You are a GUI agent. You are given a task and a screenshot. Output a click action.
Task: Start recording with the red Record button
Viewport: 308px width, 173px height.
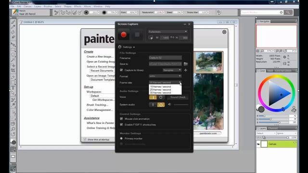pos(124,35)
